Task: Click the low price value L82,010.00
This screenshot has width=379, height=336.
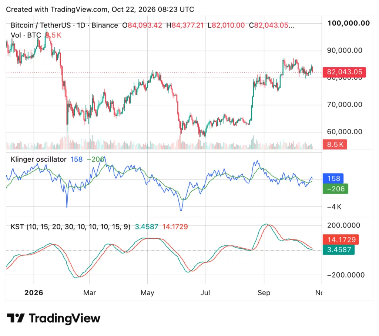Action: 226,25
